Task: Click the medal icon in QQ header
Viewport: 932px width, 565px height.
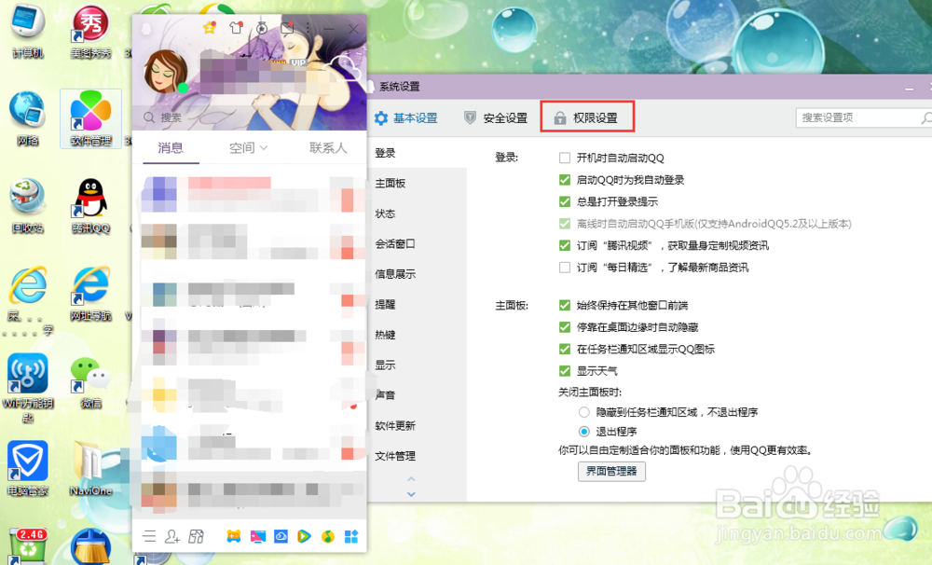Action: coord(262,27)
